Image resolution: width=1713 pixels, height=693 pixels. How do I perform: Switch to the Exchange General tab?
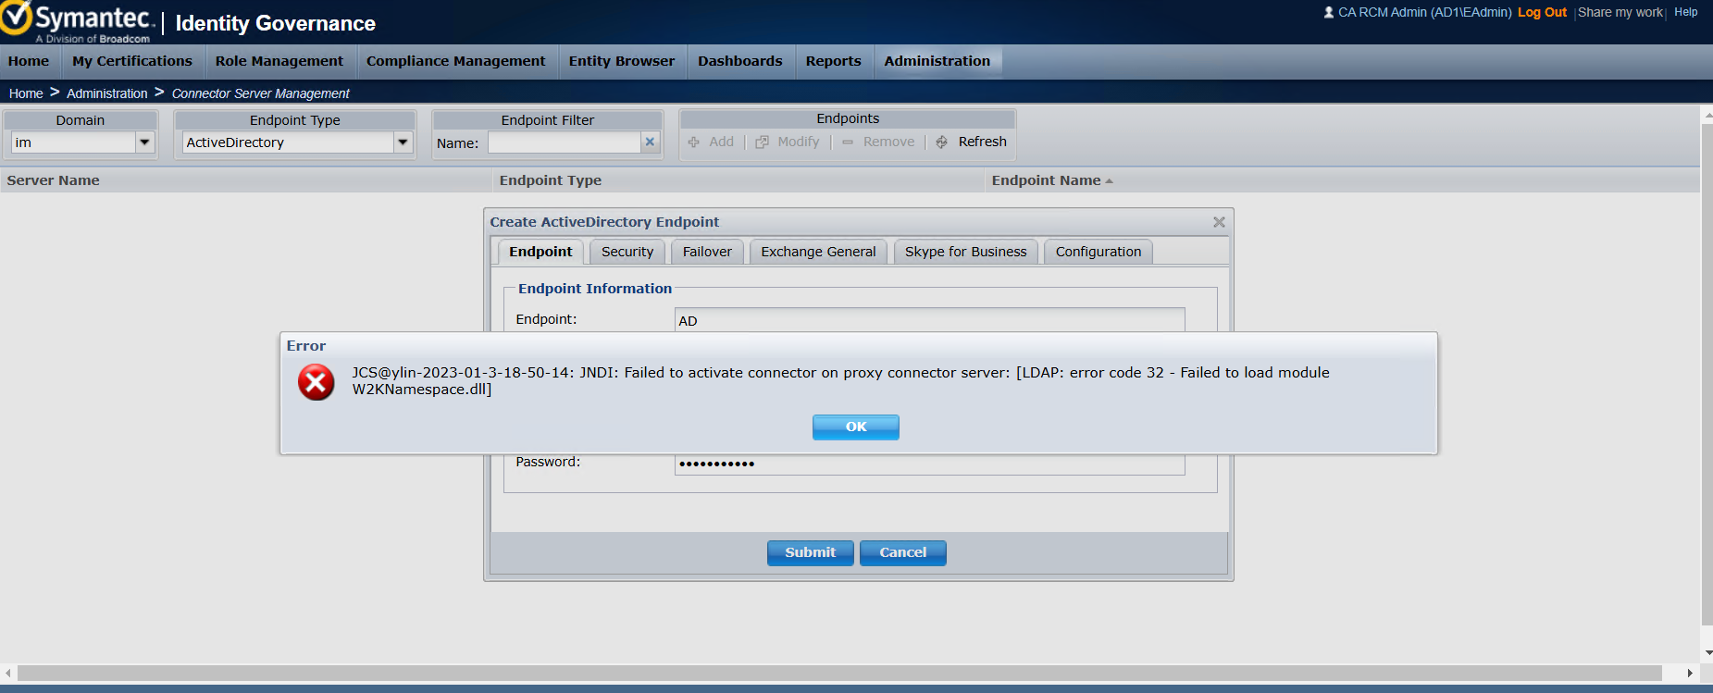coord(818,252)
